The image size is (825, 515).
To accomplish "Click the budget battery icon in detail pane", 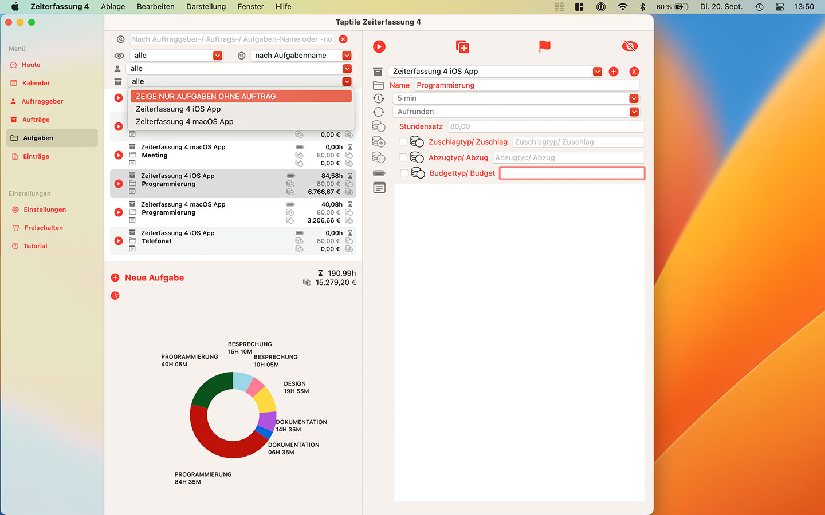I will point(379,173).
